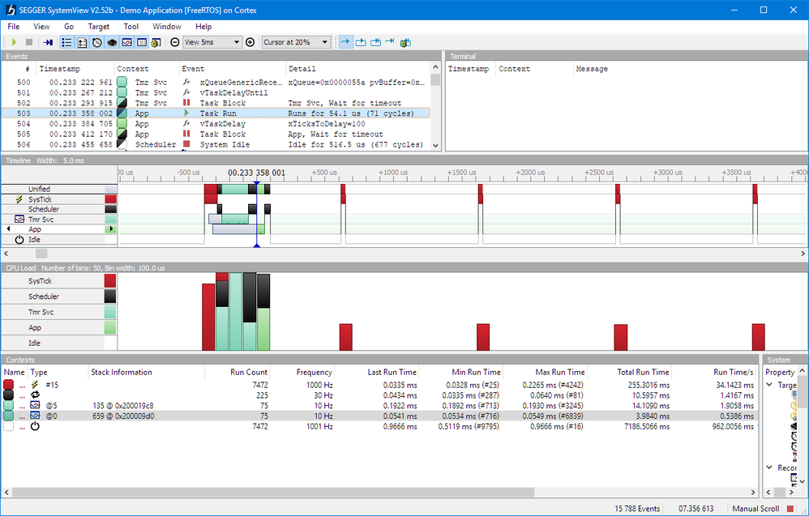Select event 504 vTaskDelay row
The width and height of the screenshot is (809, 516).
pos(216,124)
